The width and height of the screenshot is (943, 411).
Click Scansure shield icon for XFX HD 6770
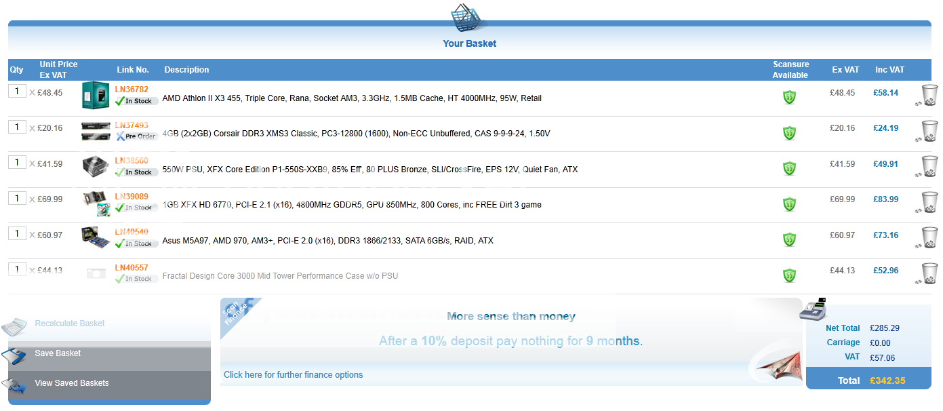point(789,204)
